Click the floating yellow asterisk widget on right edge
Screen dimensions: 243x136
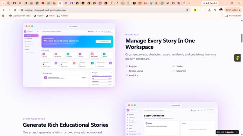point(237,58)
